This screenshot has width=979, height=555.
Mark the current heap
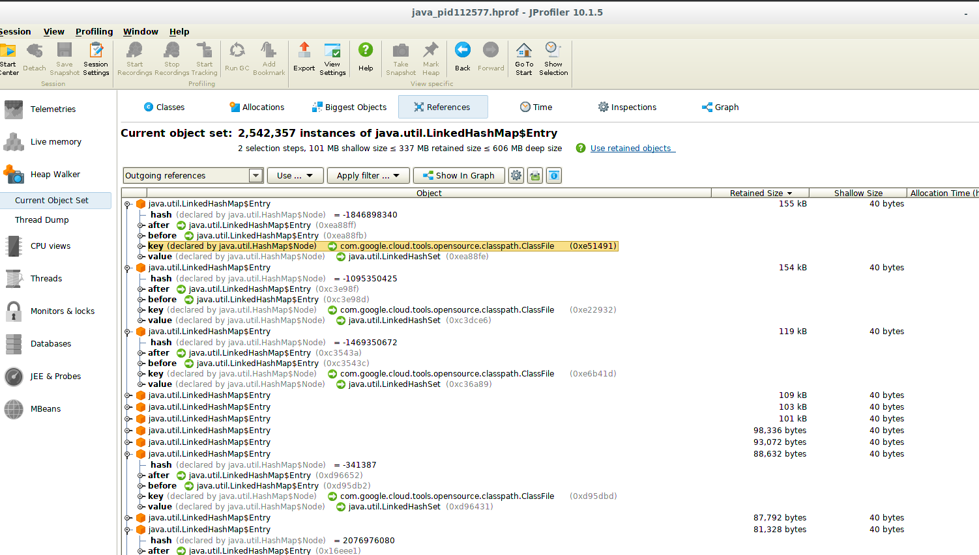431,58
